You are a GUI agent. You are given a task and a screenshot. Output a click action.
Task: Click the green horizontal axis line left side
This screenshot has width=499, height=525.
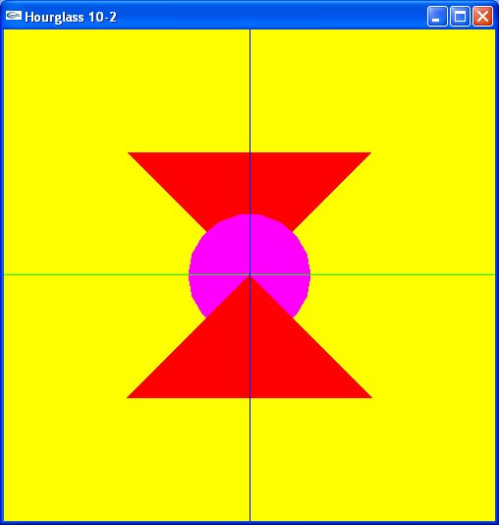coord(96,274)
